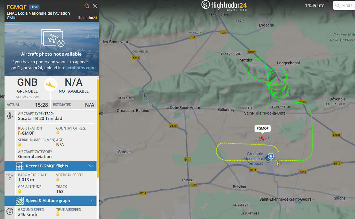The width and height of the screenshot is (355, 219).
Task: Open Grenoble Alpes Isère airport tower marker
Action: (271, 157)
